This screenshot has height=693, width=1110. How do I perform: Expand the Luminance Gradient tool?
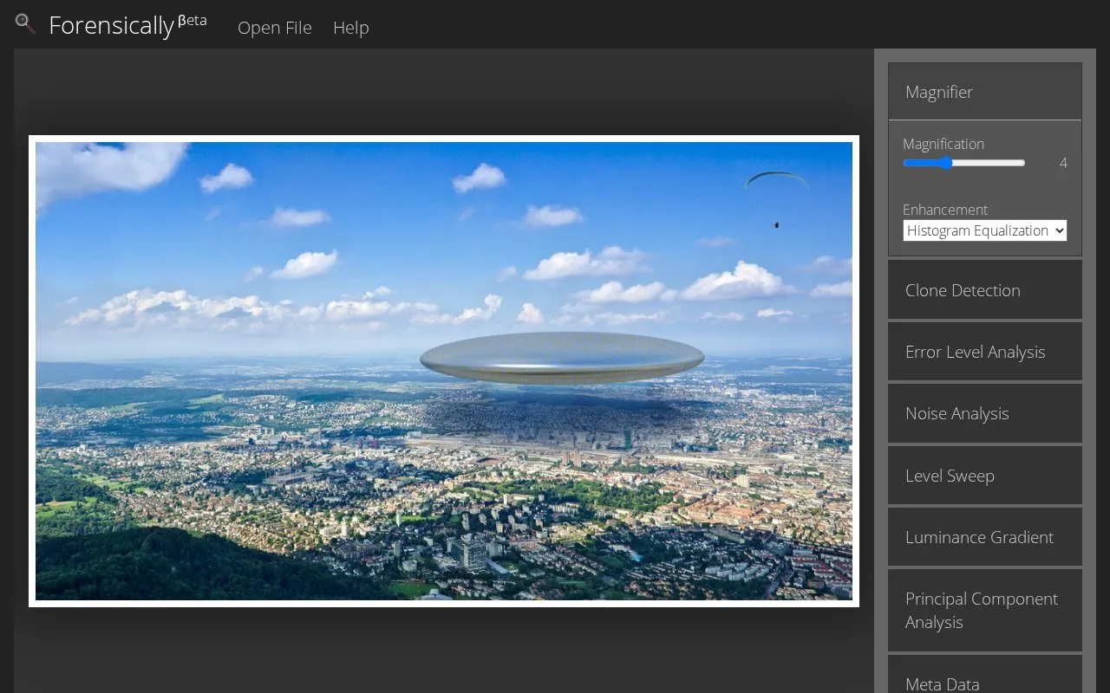pos(985,537)
